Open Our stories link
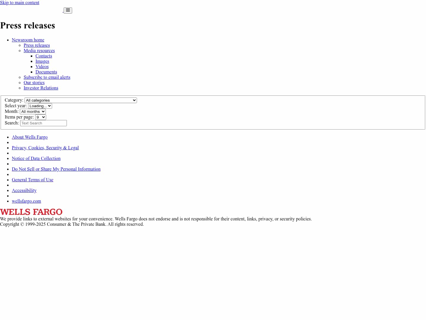Screen dimensions: 426x320 tap(34, 83)
